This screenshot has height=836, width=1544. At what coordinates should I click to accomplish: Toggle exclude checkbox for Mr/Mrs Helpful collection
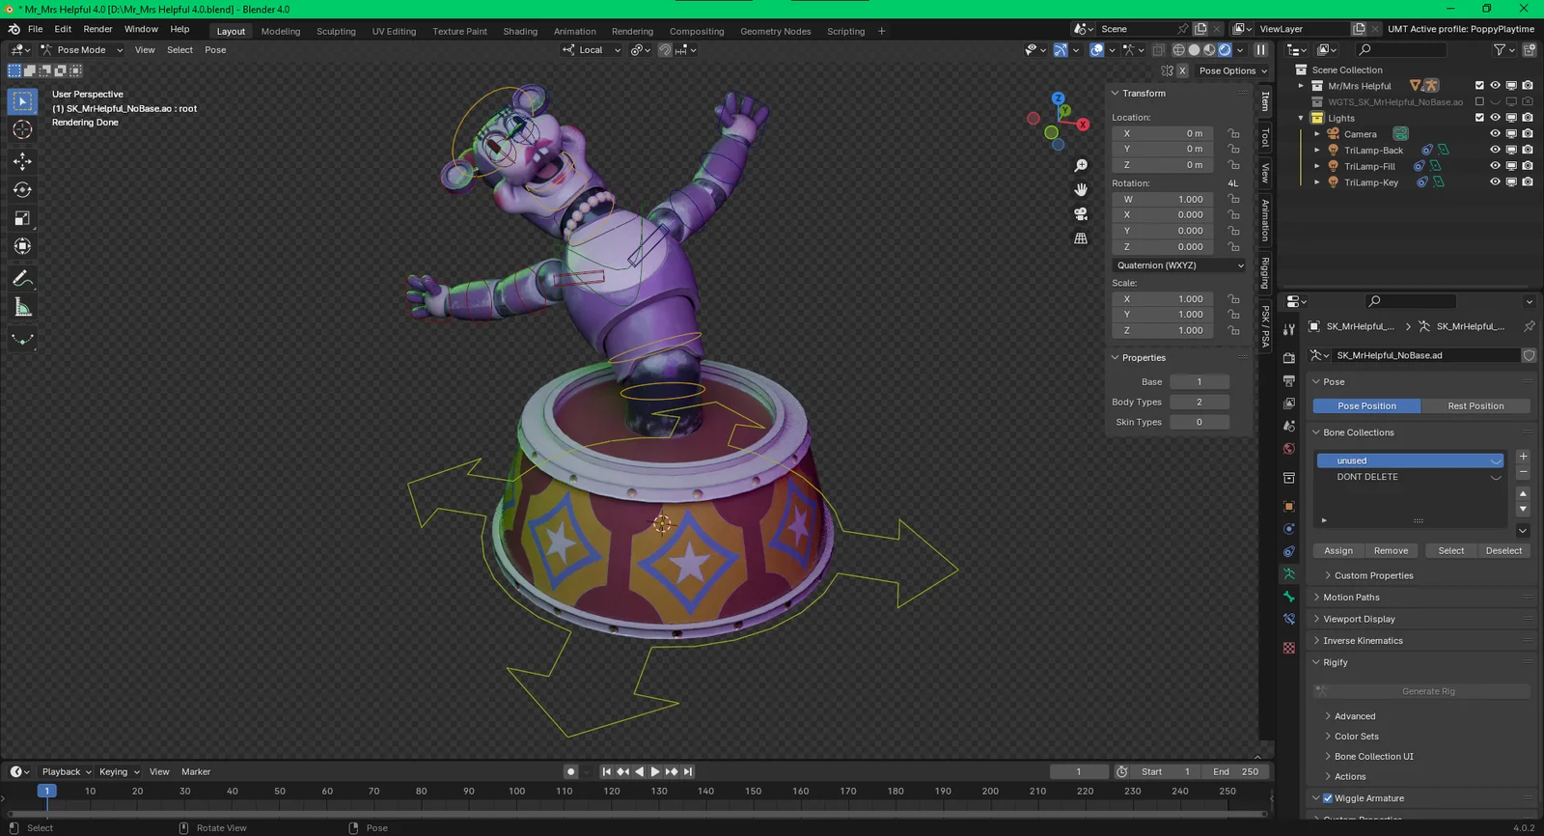coord(1479,86)
